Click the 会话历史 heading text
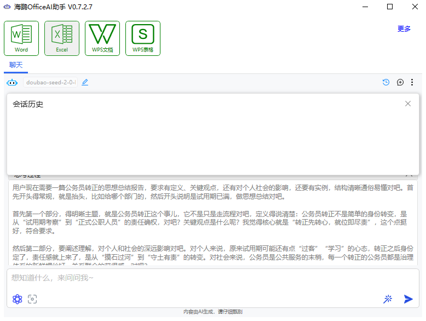 [x=28, y=104]
